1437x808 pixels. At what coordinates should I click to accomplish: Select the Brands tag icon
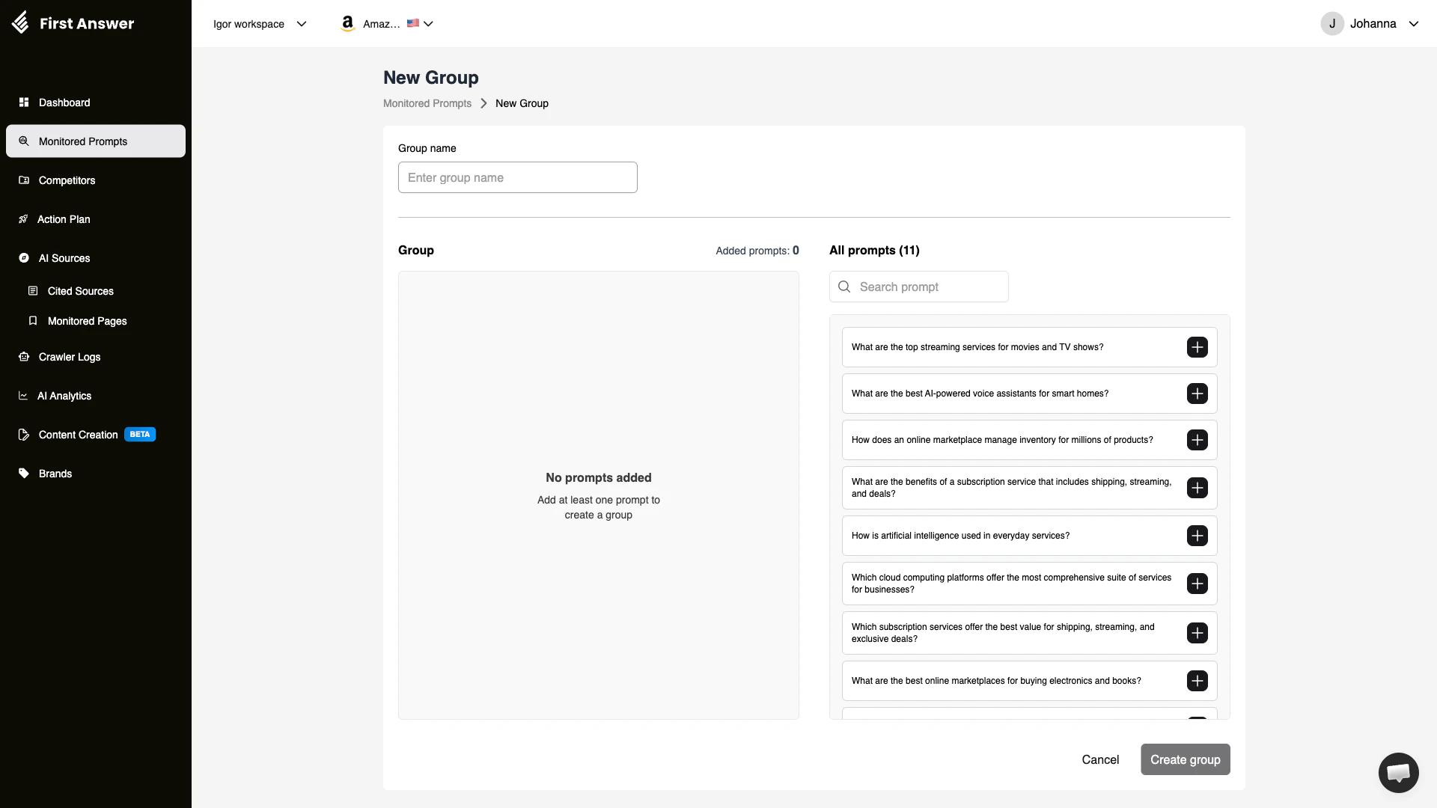pyautogui.click(x=22, y=473)
